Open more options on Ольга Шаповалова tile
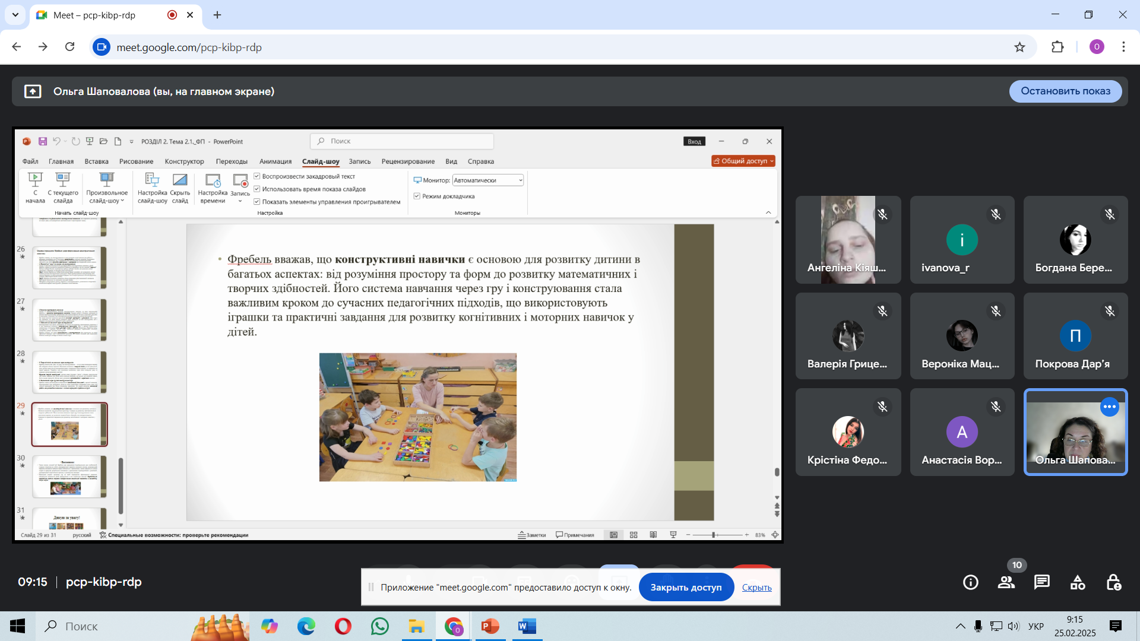The image size is (1140, 641). coord(1110,407)
